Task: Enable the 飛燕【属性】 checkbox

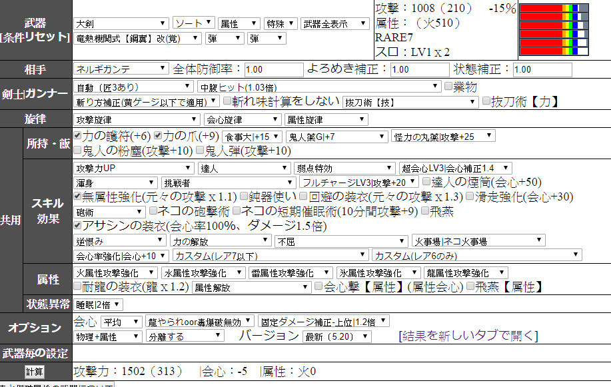Action: tap(470, 286)
